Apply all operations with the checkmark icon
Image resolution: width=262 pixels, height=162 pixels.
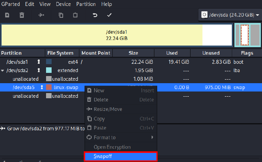click(109, 15)
